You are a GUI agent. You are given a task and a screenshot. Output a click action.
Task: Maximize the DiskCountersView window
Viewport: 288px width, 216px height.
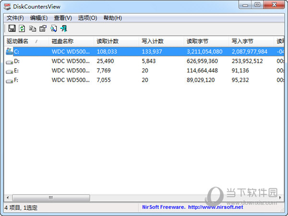(257, 5)
